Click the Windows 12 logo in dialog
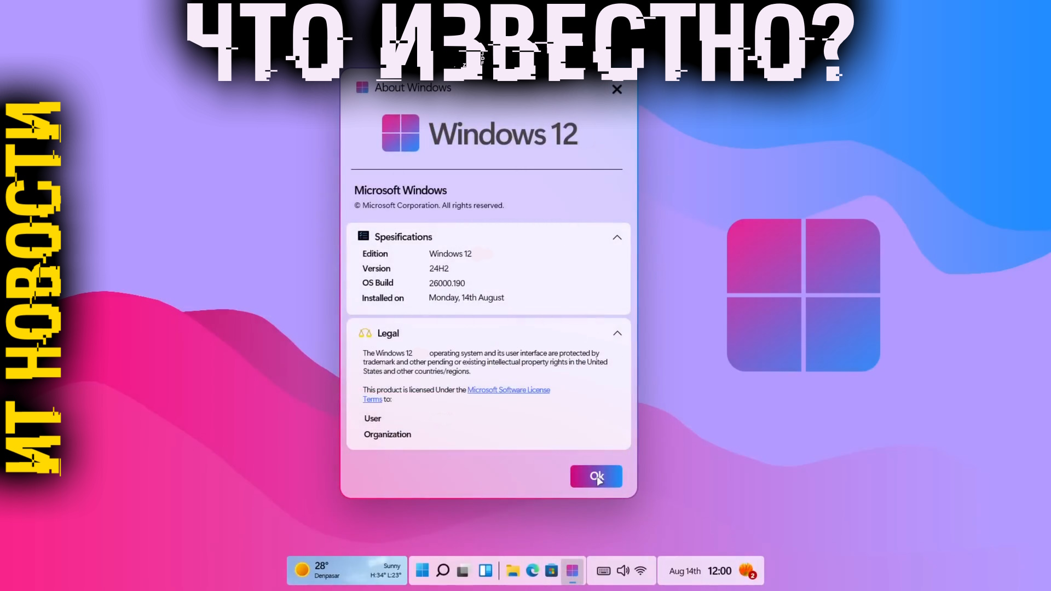The image size is (1051, 591). (x=400, y=134)
